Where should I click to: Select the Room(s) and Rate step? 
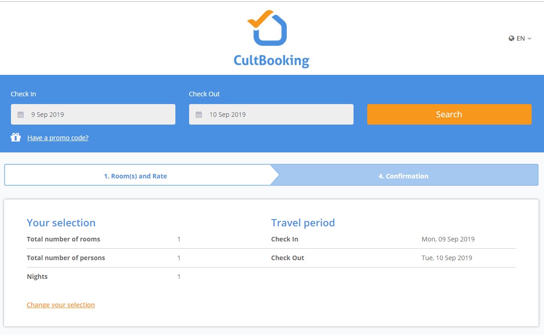[136, 176]
